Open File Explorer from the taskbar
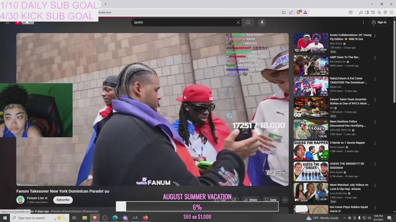 coord(84,218)
